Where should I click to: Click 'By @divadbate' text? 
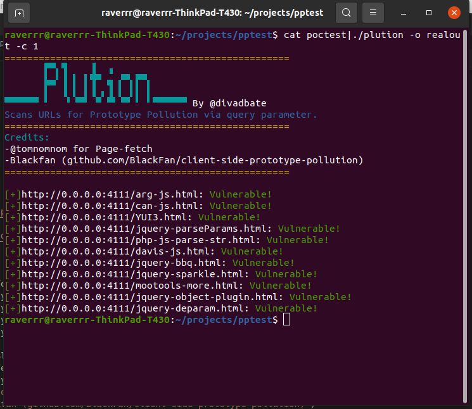coord(229,103)
